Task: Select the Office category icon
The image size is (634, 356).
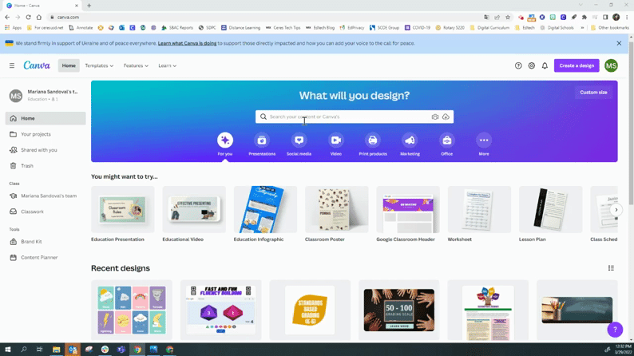Action: click(x=447, y=140)
